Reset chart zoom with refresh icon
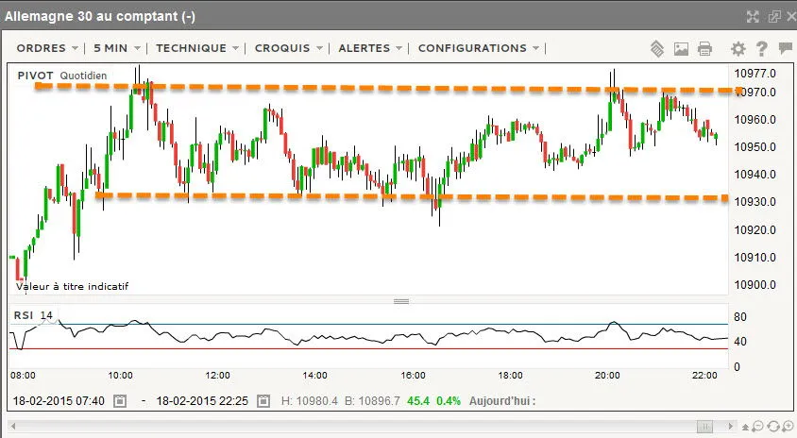This screenshot has width=797, height=438. tap(773, 427)
